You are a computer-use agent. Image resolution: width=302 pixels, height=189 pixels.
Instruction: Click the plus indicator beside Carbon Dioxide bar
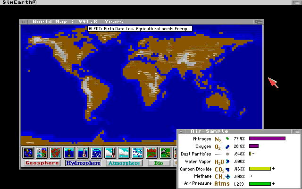coord(273,169)
